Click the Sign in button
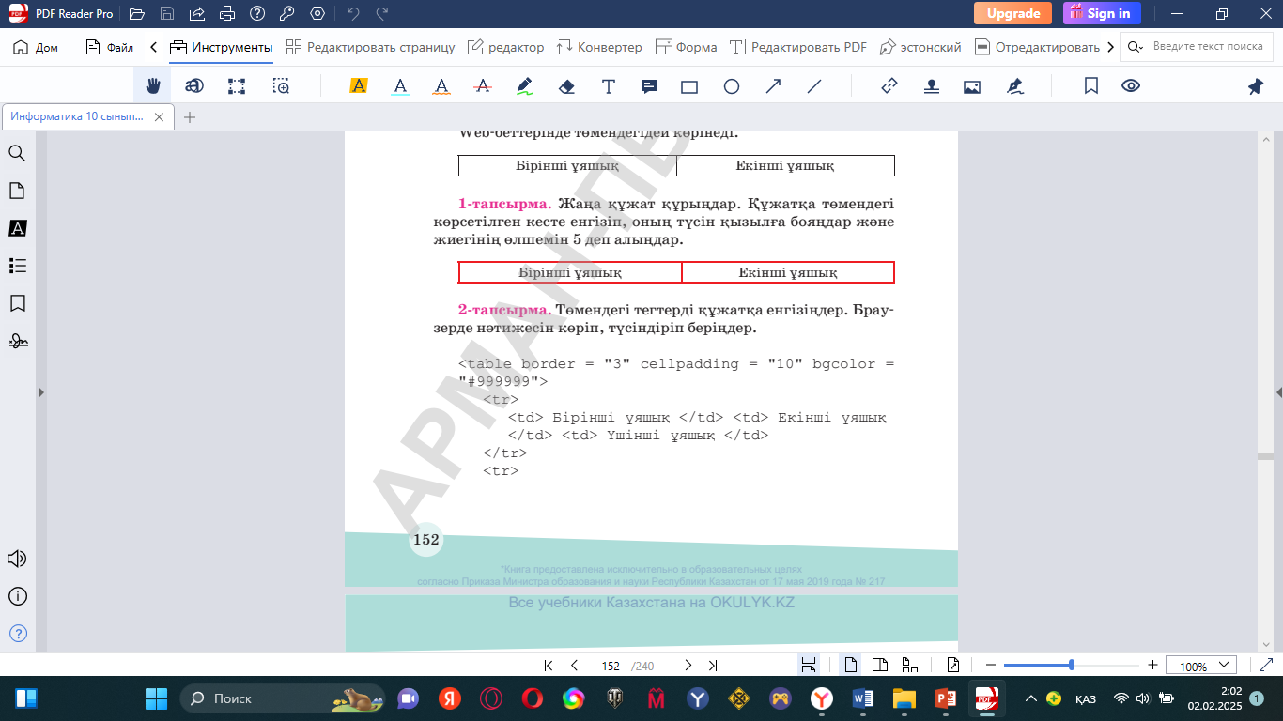The width and height of the screenshot is (1283, 721). (1102, 13)
